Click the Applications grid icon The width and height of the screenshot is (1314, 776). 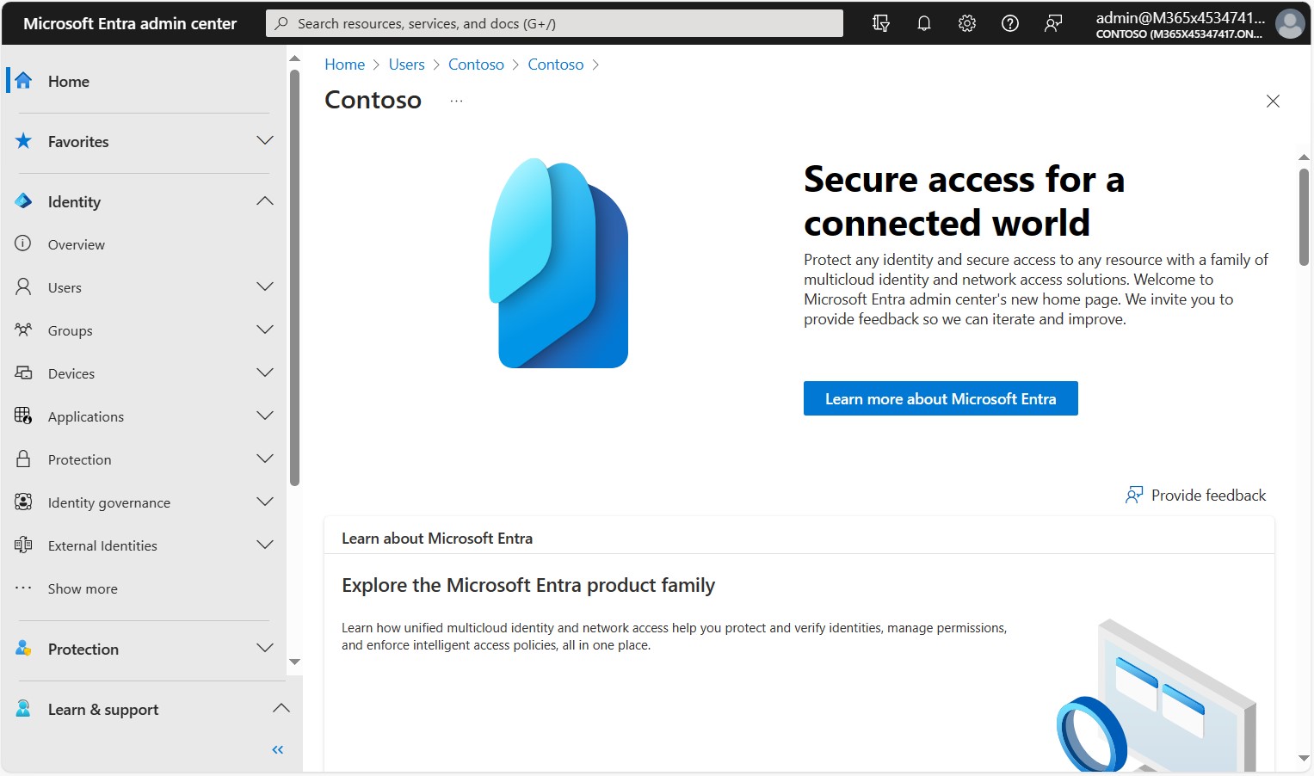23,416
